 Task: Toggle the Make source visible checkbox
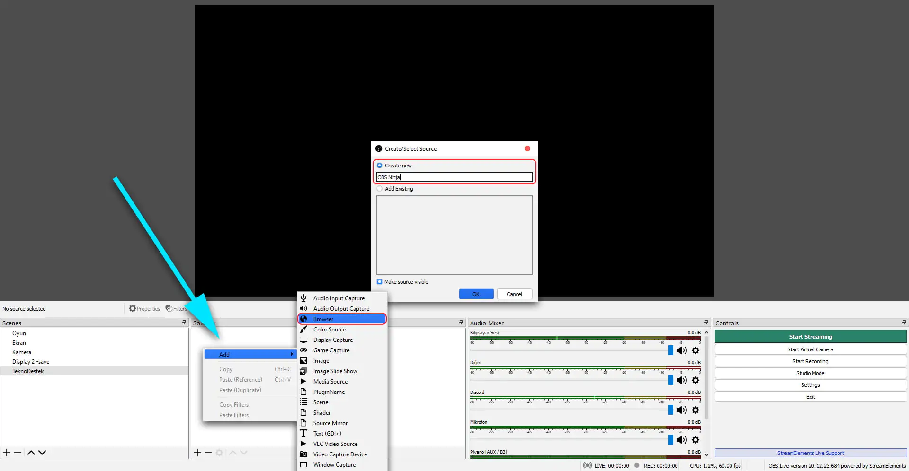tap(379, 282)
